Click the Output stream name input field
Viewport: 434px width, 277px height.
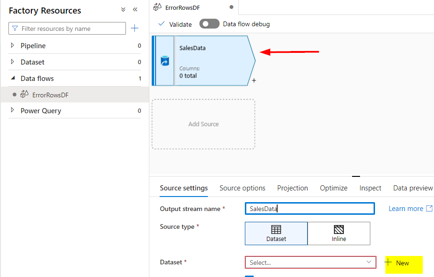click(309, 208)
